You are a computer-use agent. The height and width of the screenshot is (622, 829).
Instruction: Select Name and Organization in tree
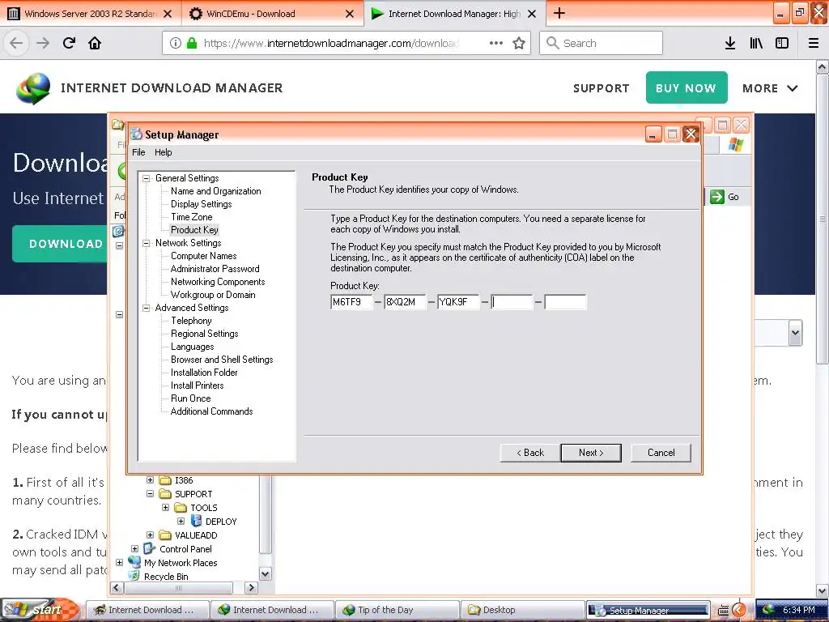(x=215, y=191)
